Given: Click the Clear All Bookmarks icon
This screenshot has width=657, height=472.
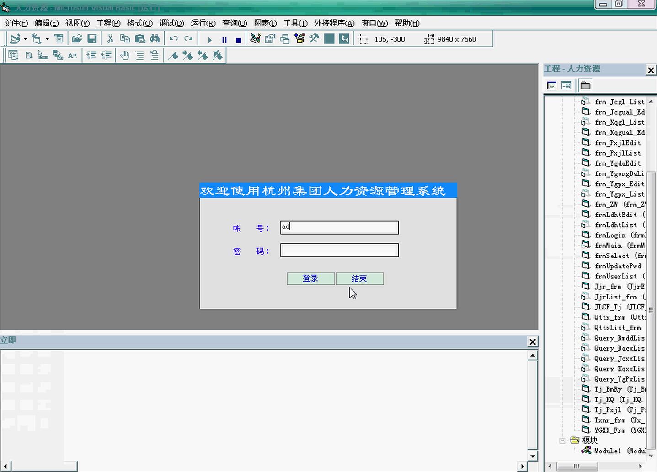Looking at the screenshot, I should [217, 55].
